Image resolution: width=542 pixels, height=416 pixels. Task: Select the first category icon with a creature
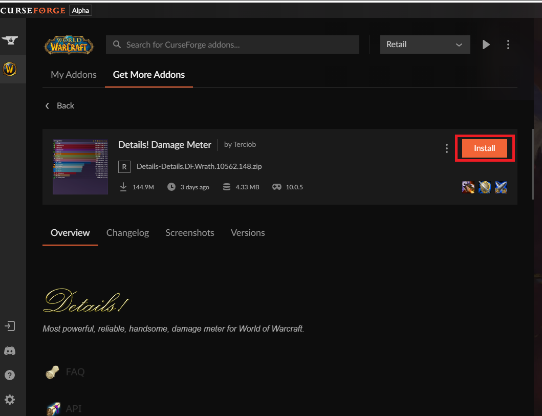(x=468, y=187)
